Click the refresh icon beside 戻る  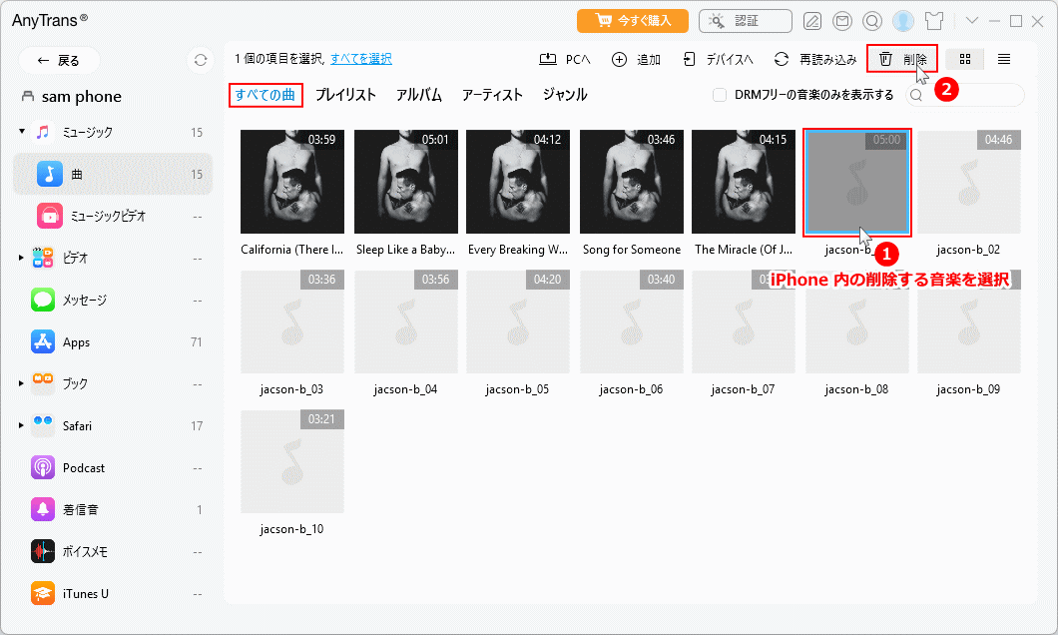[201, 60]
